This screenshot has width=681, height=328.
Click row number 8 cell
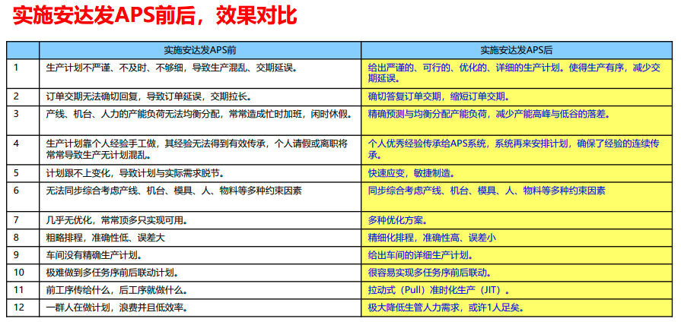(x=23, y=238)
